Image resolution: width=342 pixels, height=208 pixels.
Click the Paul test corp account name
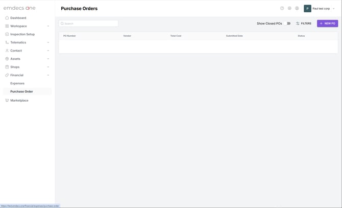pyautogui.click(x=321, y=9)
